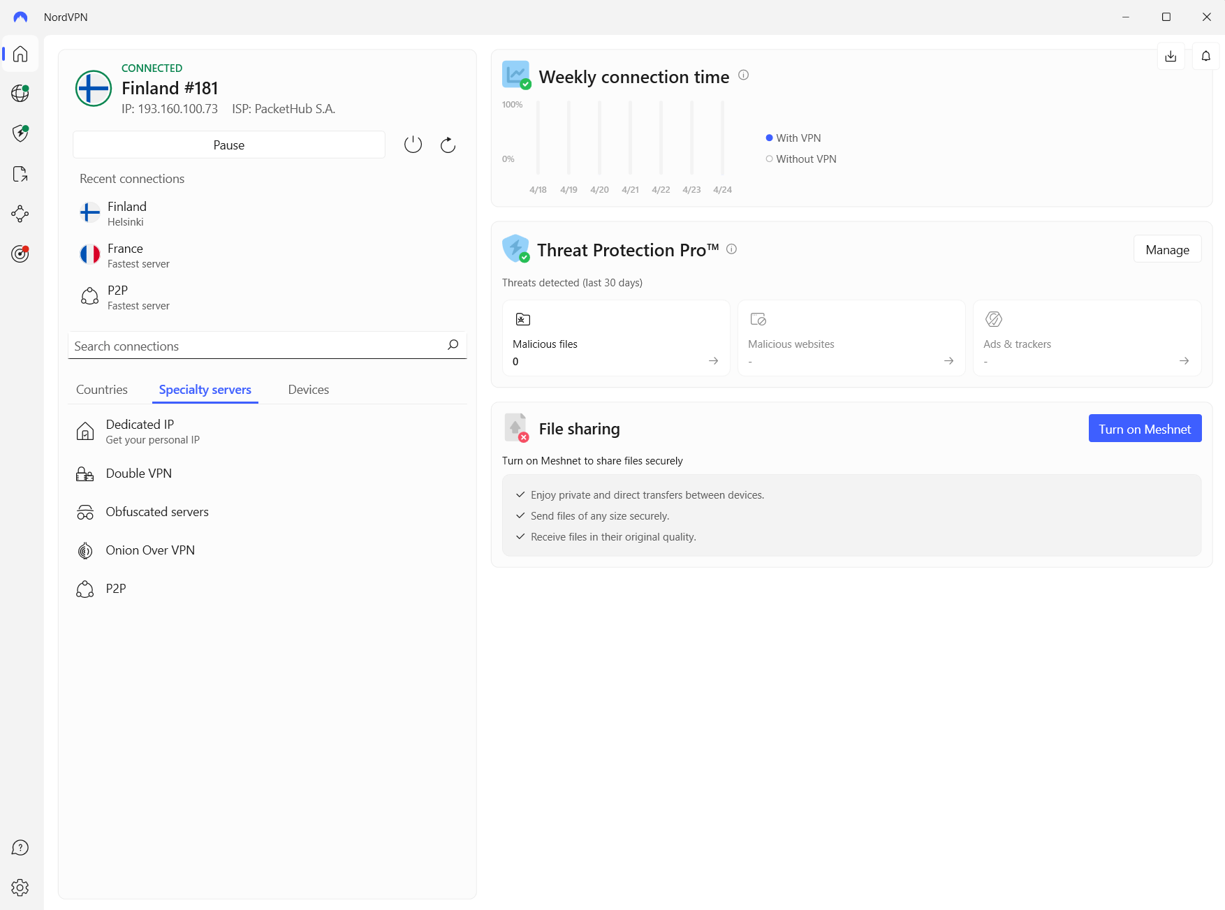This screenshot has width=1225, height=910.
Task: Connect to recent P2P Fastest server
Action: (x=267, y=297)
